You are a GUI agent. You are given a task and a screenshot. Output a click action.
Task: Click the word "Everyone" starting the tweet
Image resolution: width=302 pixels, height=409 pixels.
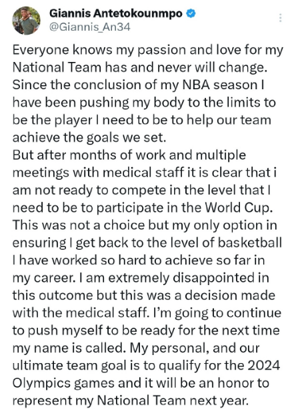click(41, 50)
